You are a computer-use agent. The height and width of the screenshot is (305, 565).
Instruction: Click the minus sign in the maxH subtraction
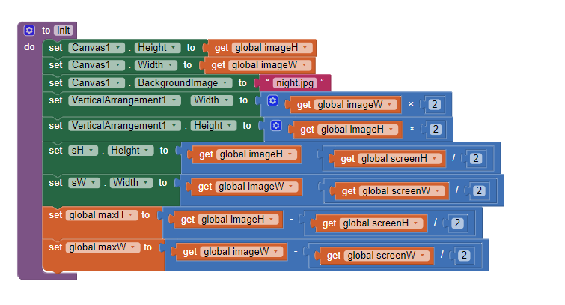[x=292, y=219]
